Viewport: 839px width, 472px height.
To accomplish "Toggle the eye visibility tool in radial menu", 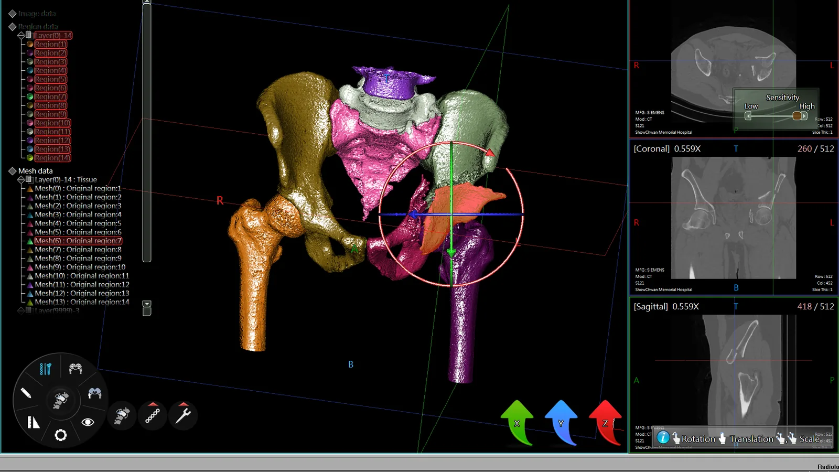I will point(88,422).
